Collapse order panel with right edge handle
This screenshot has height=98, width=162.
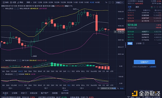pos(126,45)
